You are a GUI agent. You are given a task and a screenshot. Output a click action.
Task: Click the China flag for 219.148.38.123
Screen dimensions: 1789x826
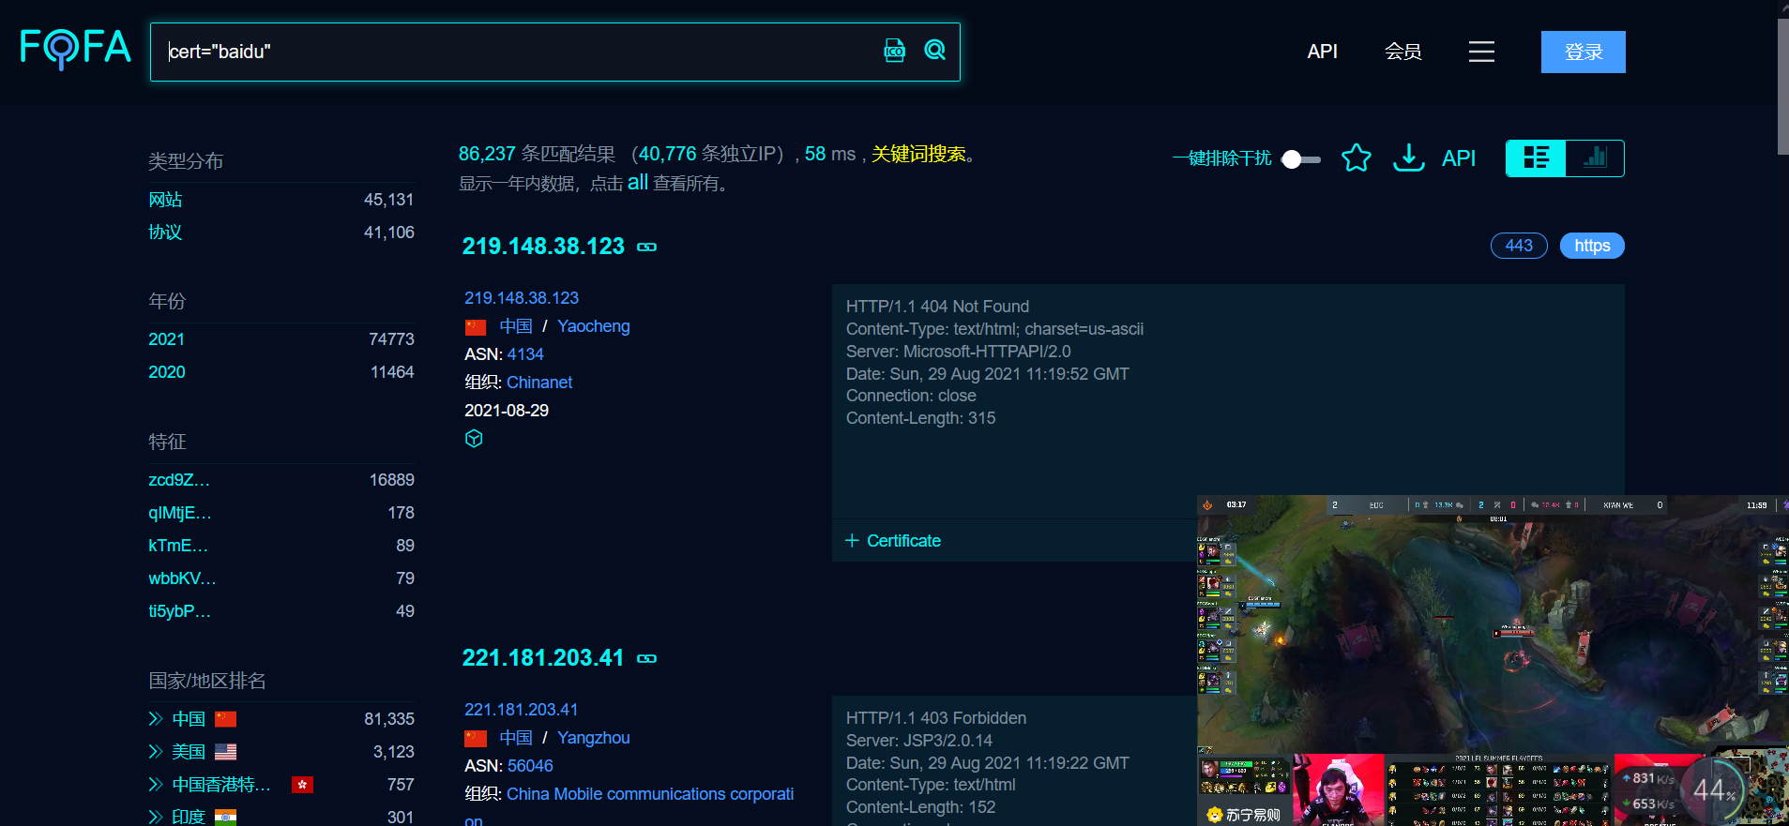click(476, 327)
